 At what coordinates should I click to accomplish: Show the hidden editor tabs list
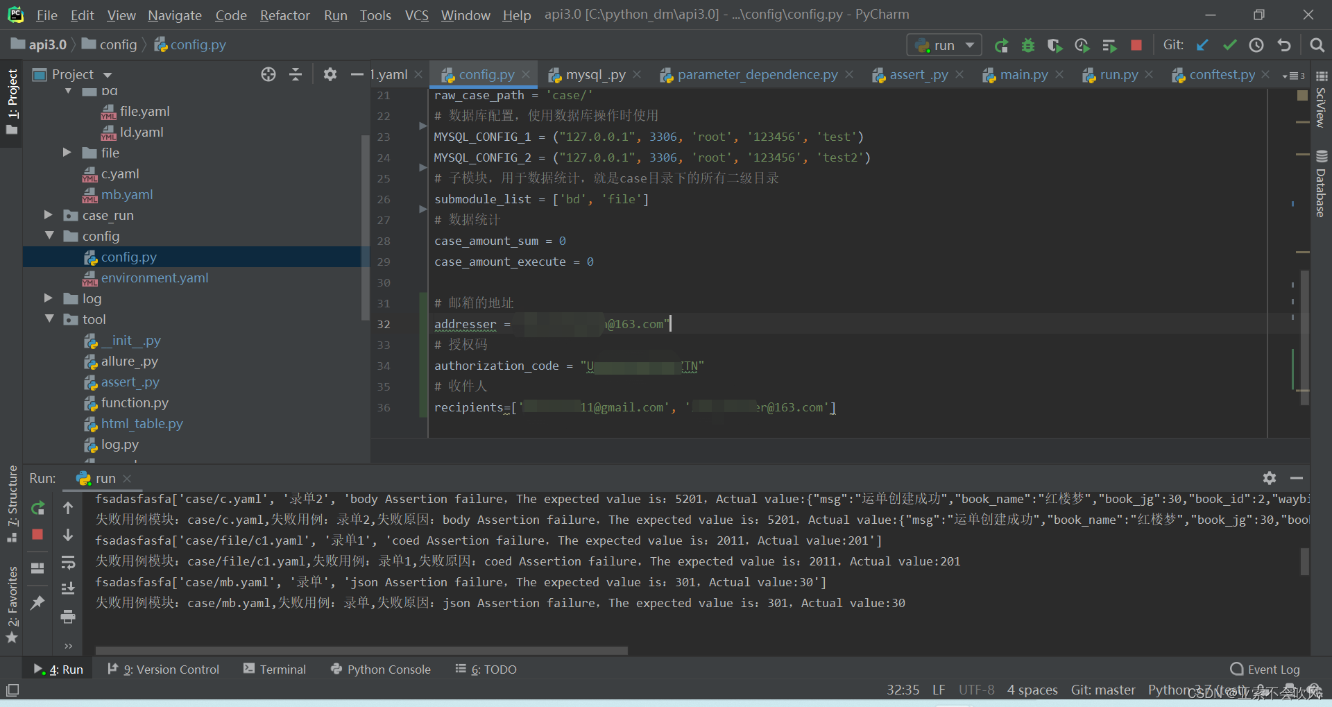pyautogui.click(x=1295, y=75)
